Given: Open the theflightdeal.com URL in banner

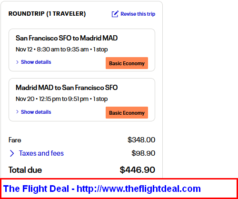Looking at the screenshot, I should [139, 189].
